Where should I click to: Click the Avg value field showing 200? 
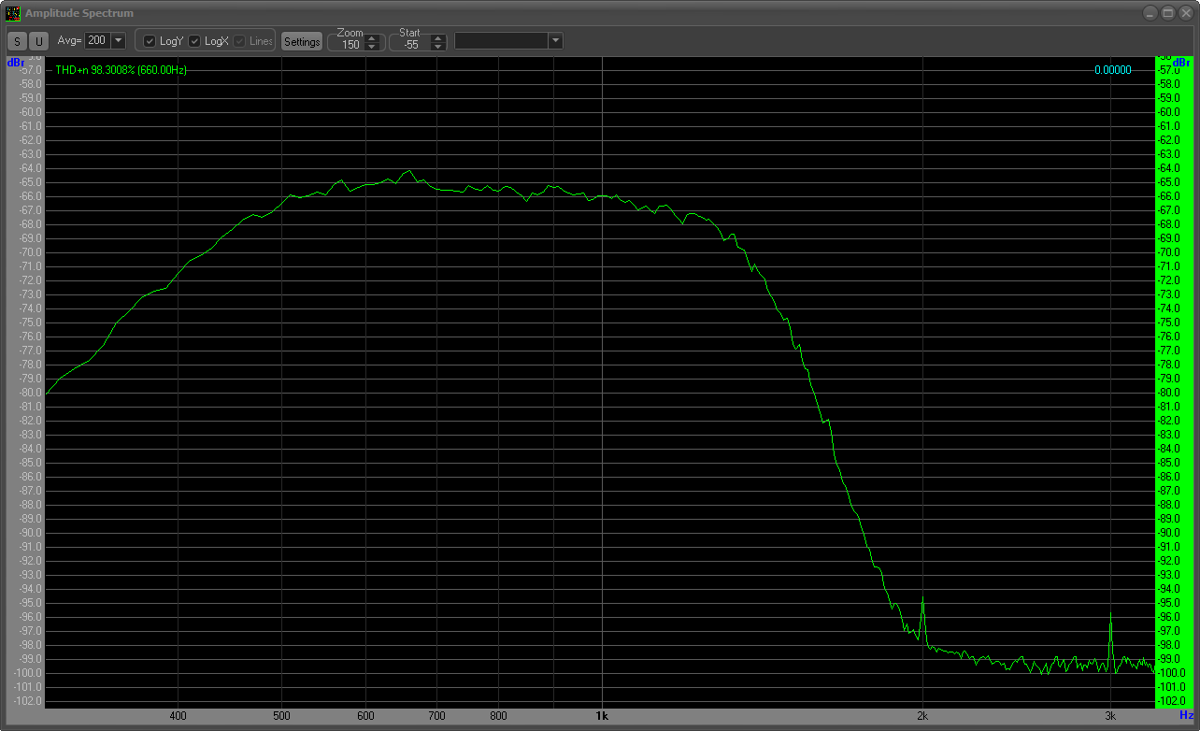click(96, 41)
